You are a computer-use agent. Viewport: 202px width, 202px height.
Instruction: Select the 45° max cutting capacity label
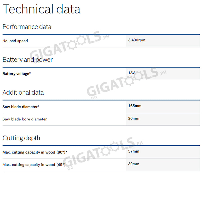tap(34, 165)
